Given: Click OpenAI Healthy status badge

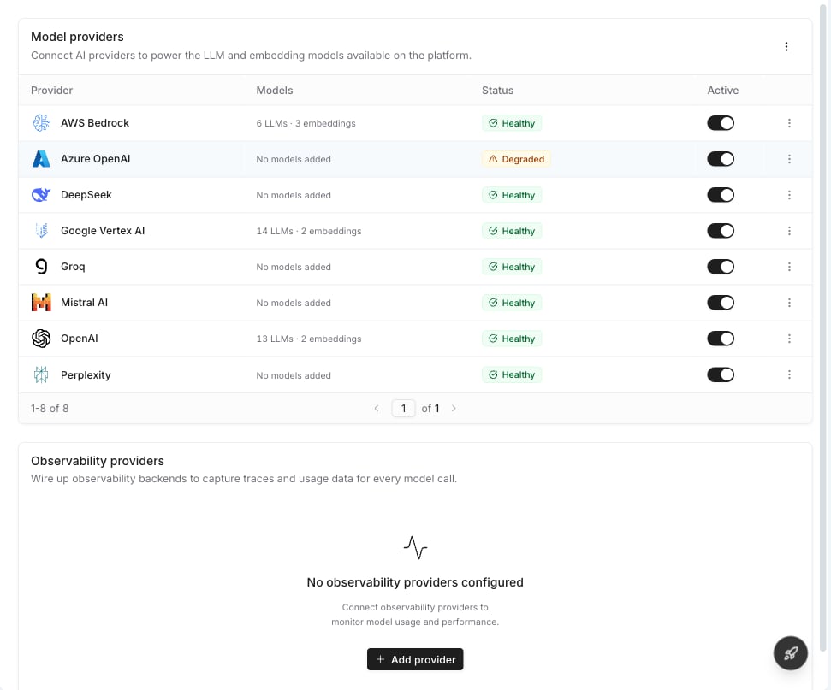Looking at the screenshot, I should 512,339.
